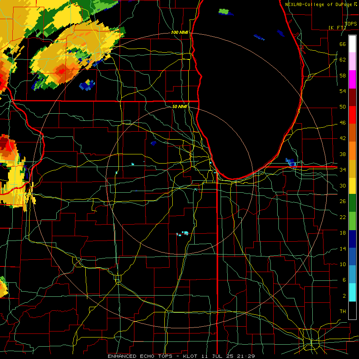
Task: Select the 58 scale value
Action: pos(343,75)
